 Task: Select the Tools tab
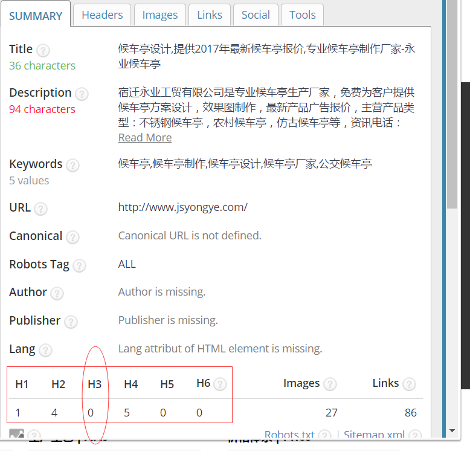tap(302, 15)
